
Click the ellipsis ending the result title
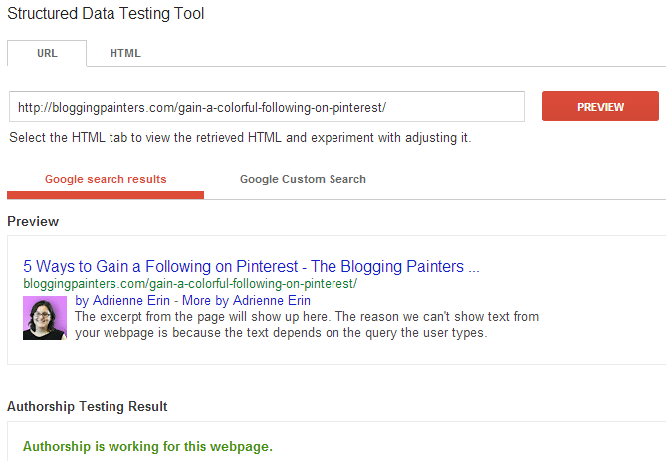pyautogui.click(x=474, y=270)
